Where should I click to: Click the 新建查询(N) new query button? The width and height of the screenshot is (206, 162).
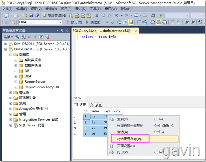coord(54,16)
